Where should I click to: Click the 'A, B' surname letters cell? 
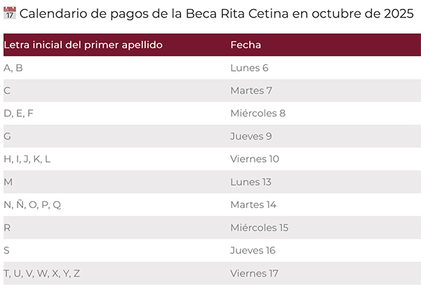pos(13,68)
